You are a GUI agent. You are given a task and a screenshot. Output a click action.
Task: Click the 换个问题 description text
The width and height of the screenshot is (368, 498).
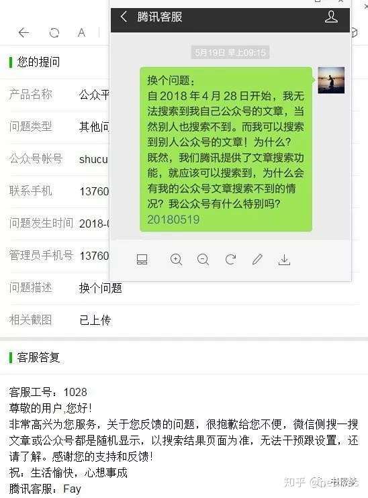coord(101,288)
